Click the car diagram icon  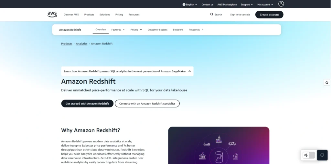[x=232, y=144]
